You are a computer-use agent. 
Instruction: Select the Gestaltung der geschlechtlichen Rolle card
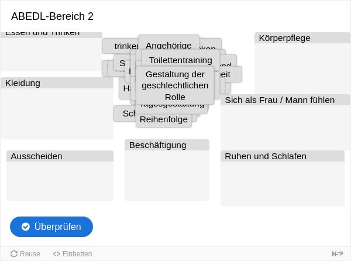[x=175, y=85]
